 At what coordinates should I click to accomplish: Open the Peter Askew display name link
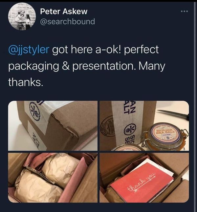[64, 11]
